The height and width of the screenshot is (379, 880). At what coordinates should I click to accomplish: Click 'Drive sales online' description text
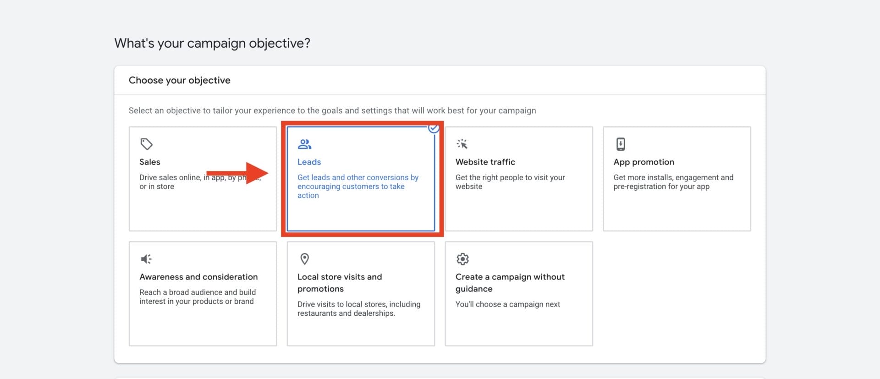200,182
